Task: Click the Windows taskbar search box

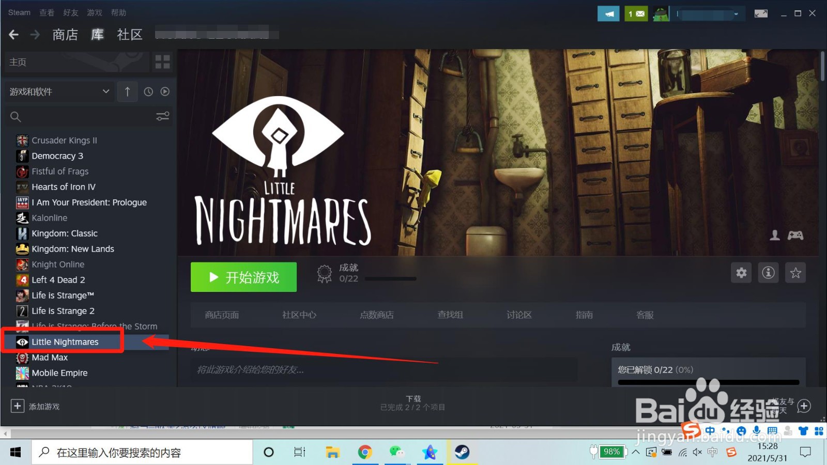Action: pyautogui.click(x=143, y=453)
